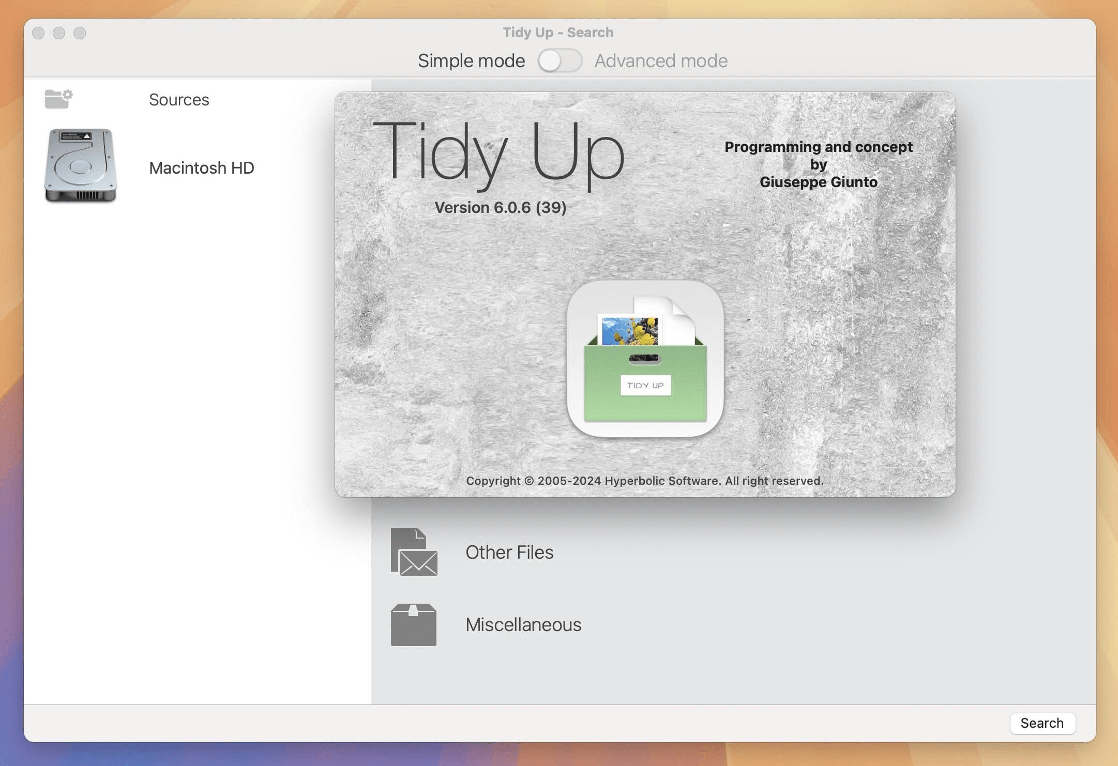Select Macintosh HD as search source
Viewport: 1118px width, 766px height.
(202, 167)
